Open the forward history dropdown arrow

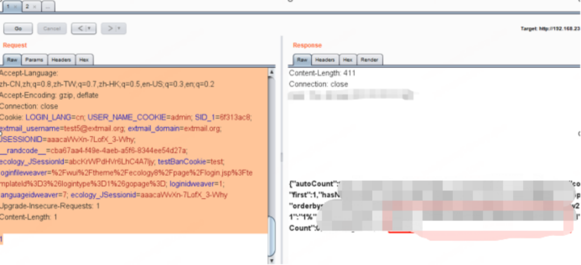point(119,28)
